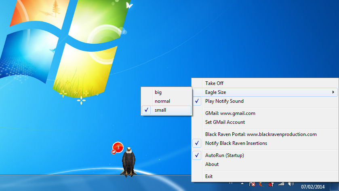339x191 pixels.
Task: Select the checked small size option
Action: [x=166, y=110]
